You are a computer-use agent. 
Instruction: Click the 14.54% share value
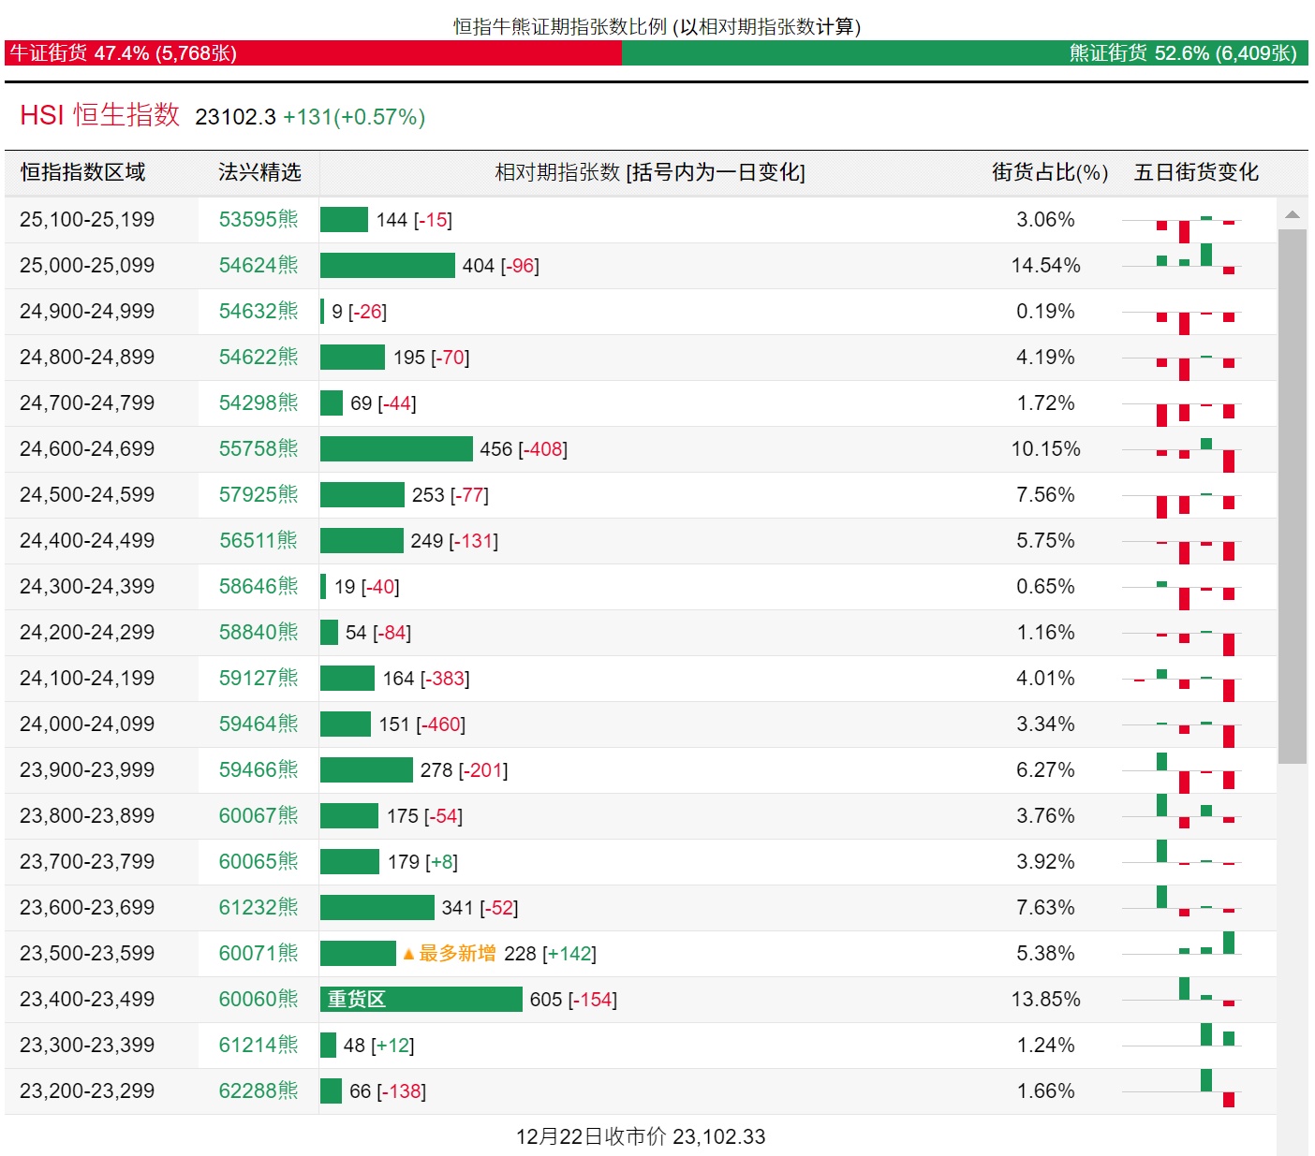coord(1046,266)
